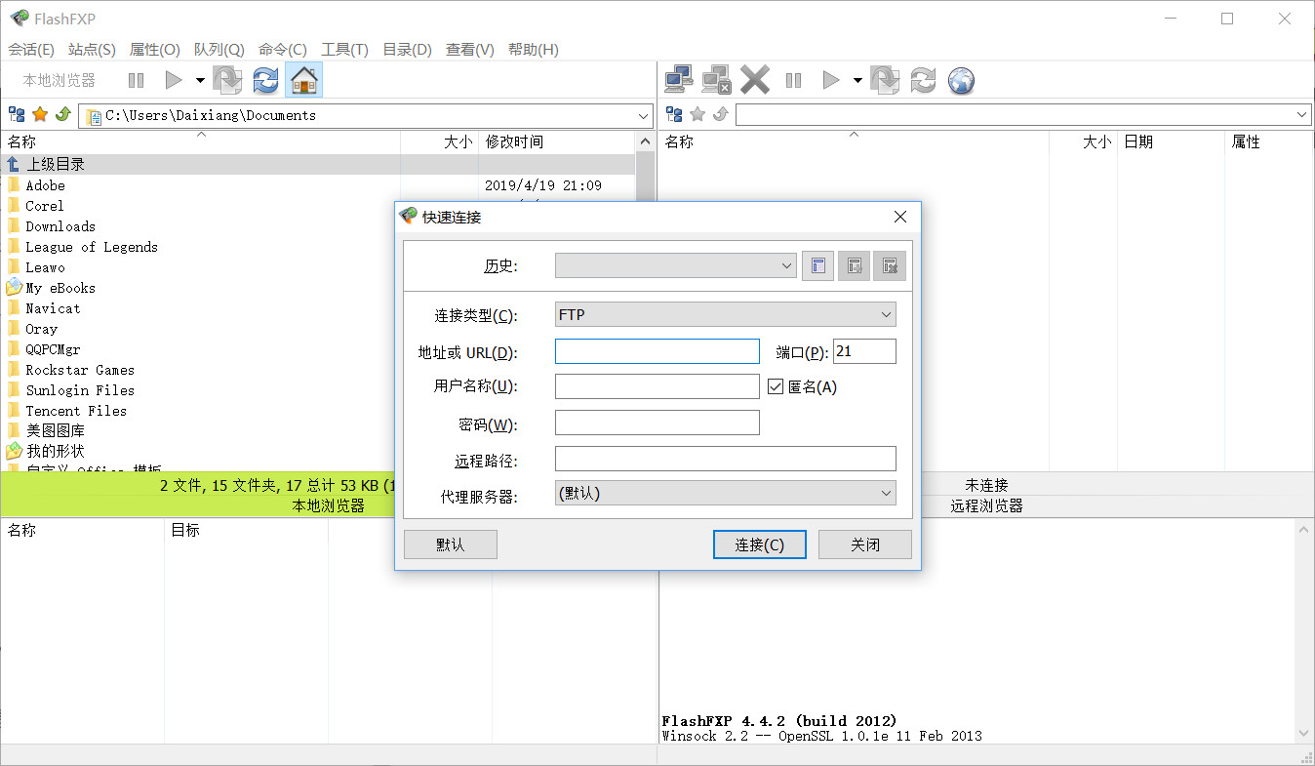The image size is (1315, 766).
Task: Click the 默认 button in the dialog
Action: click(450, 544)
